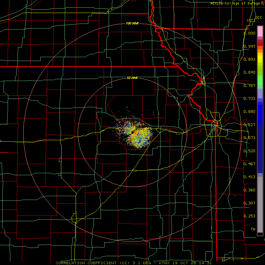Click the 0.253 colorbar value

(249, 216)
